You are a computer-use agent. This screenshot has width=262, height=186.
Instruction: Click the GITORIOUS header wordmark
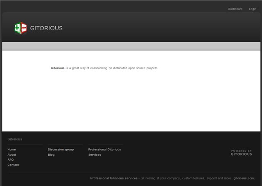(46, 28)
